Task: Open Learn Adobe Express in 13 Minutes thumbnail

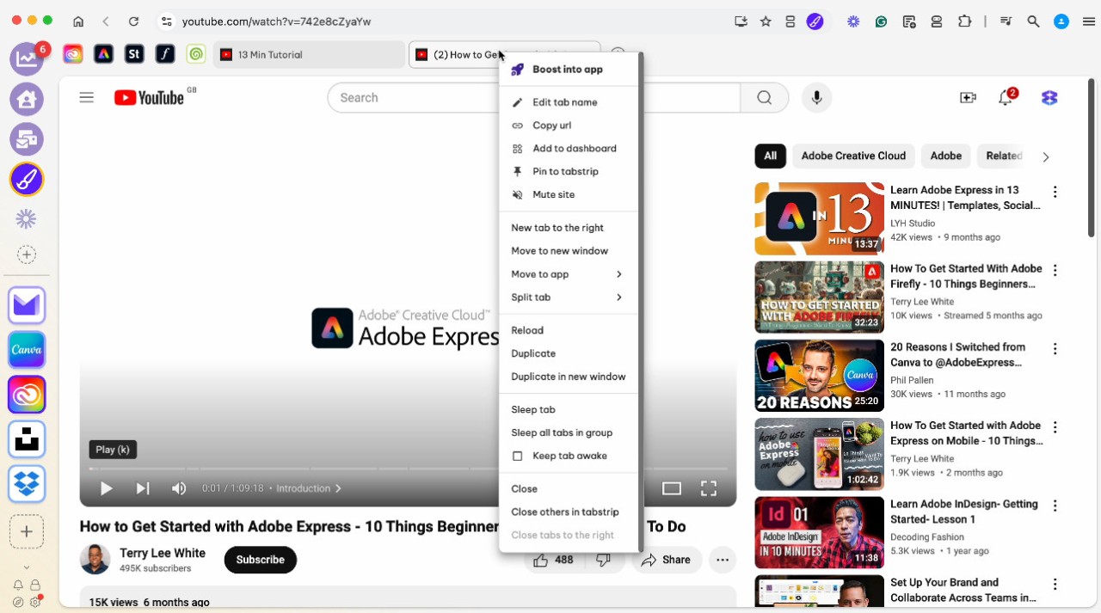Action: tap(819, 218)
